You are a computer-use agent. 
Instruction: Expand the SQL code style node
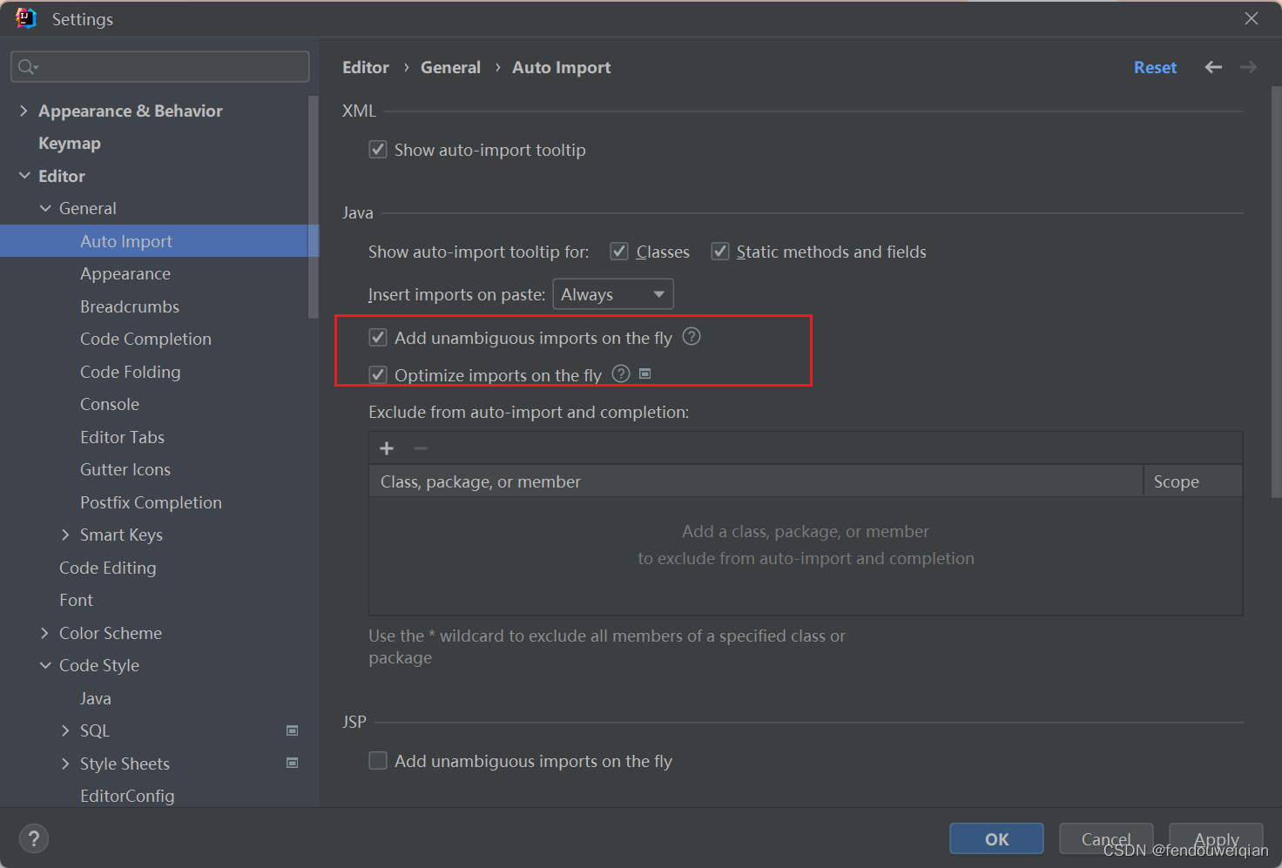[x=65, y=730]
